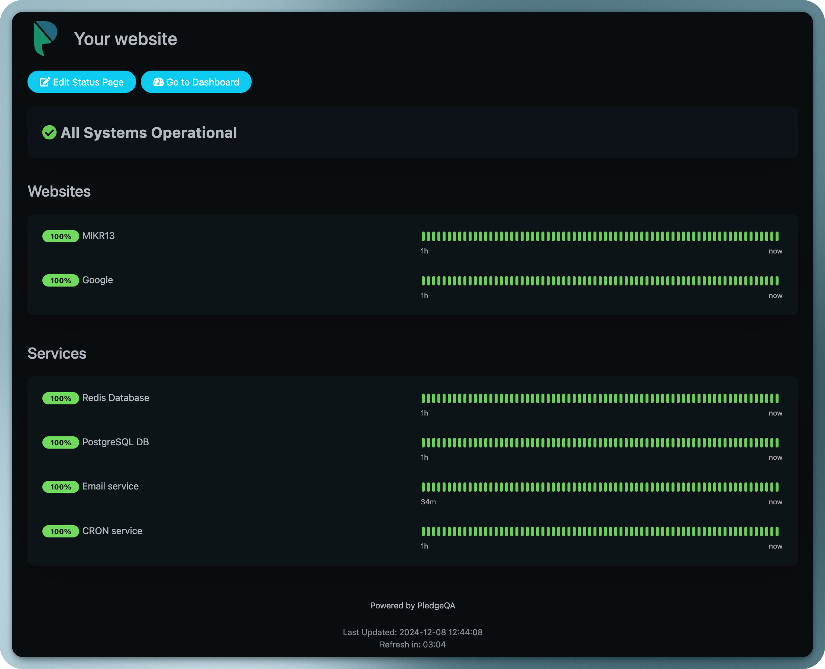Click the Google monitor name
Image resolution: width=825 pixels, height=669 pixels.
coord(98,280)
